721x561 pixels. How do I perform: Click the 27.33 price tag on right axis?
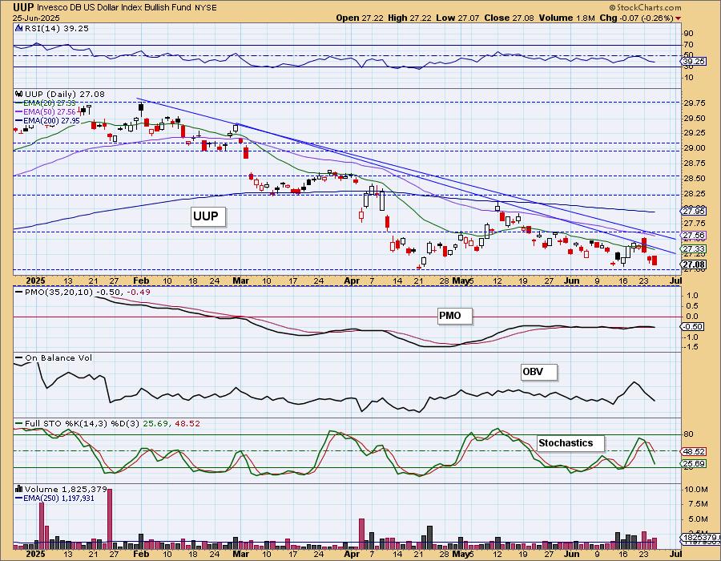[x=694, y=248]
